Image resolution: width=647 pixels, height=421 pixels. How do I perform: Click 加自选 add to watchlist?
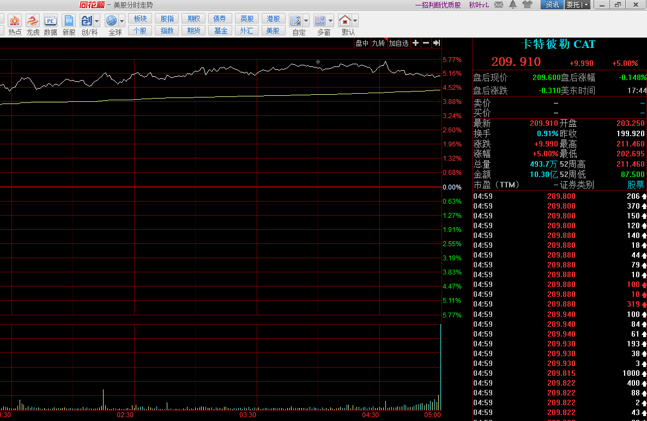[x=398, y=43]
